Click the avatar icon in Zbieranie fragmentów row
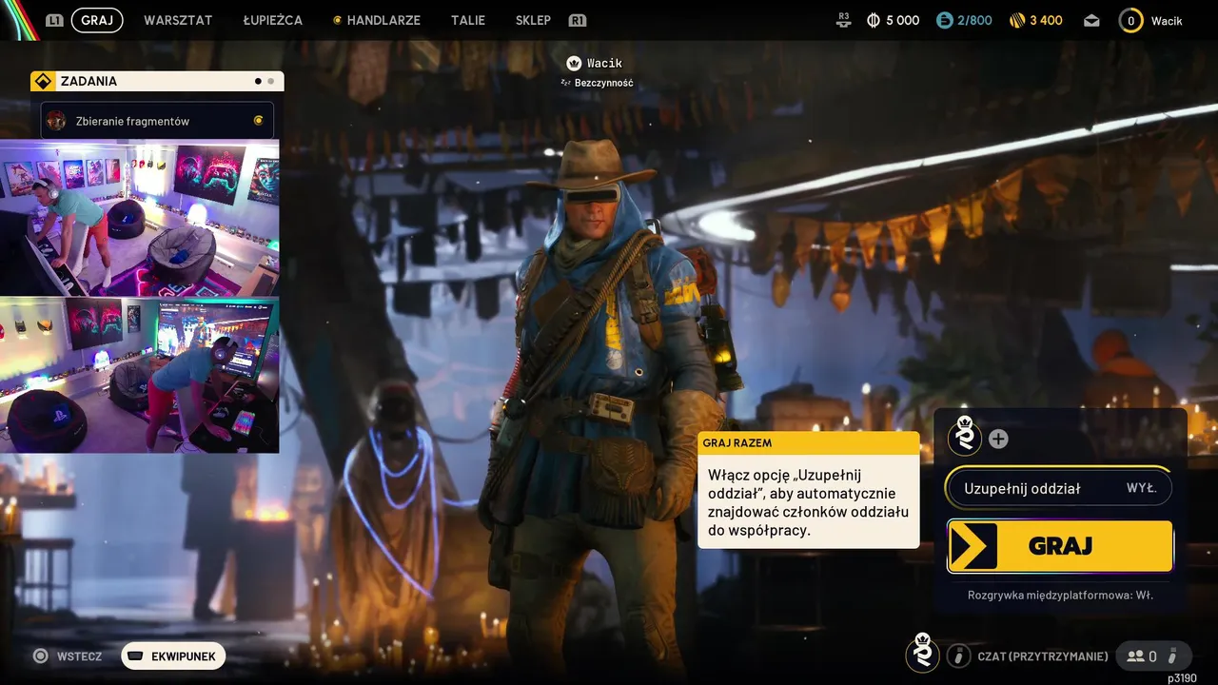 point(56,121)
